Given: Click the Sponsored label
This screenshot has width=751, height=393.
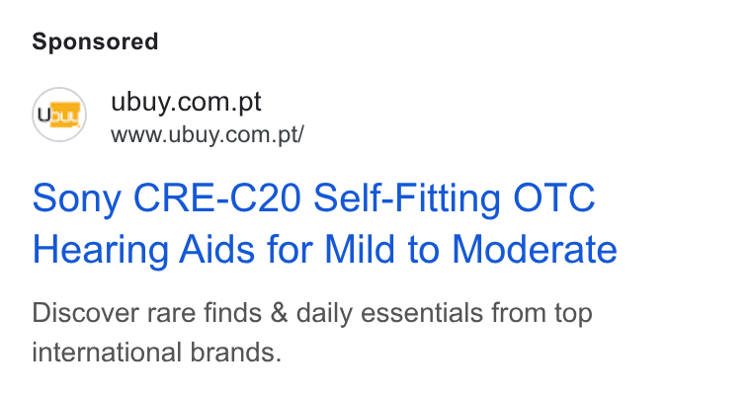Looking at the screenshot, I should (x=95, y=41).
